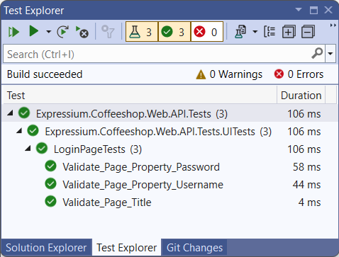Toggle the total tests flask filter

[142, 32]
